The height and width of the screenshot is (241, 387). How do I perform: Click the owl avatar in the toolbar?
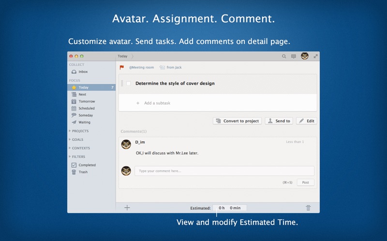point(305,56)
